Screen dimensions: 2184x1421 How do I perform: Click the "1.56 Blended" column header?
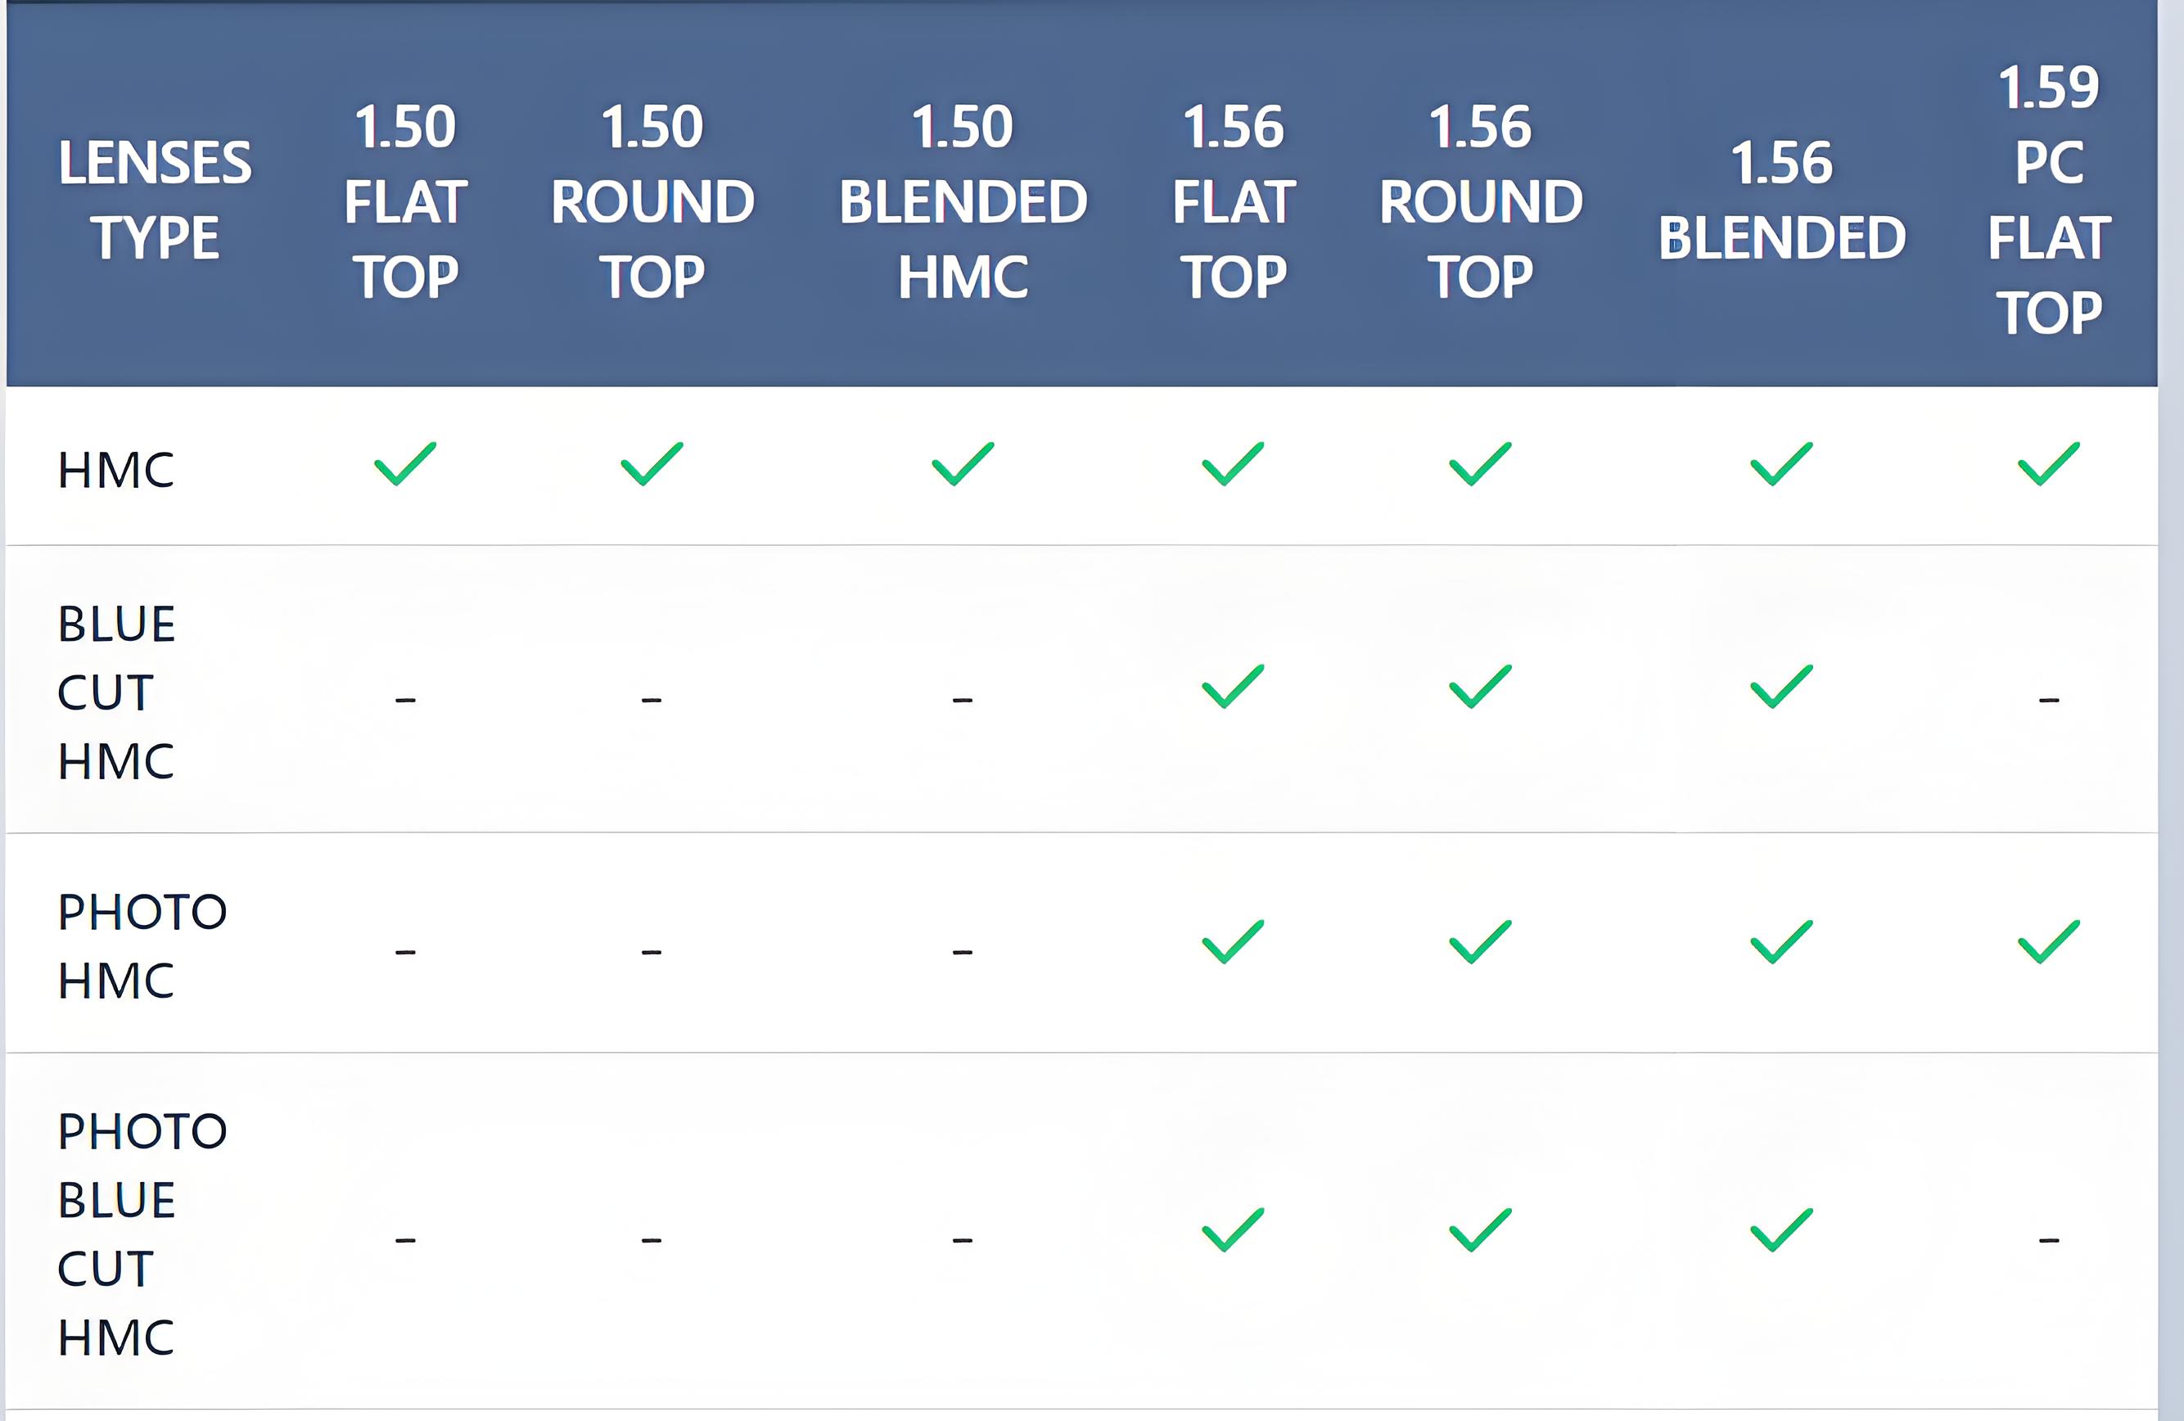[1781, 200]
